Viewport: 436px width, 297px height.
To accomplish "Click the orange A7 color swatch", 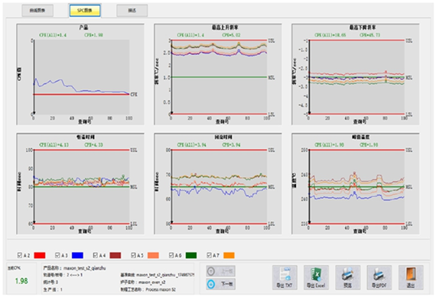I will [x=229, y=255].
